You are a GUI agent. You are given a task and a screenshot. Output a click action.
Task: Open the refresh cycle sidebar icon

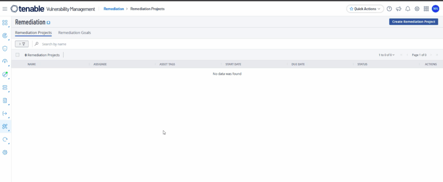tap(5, 139)
